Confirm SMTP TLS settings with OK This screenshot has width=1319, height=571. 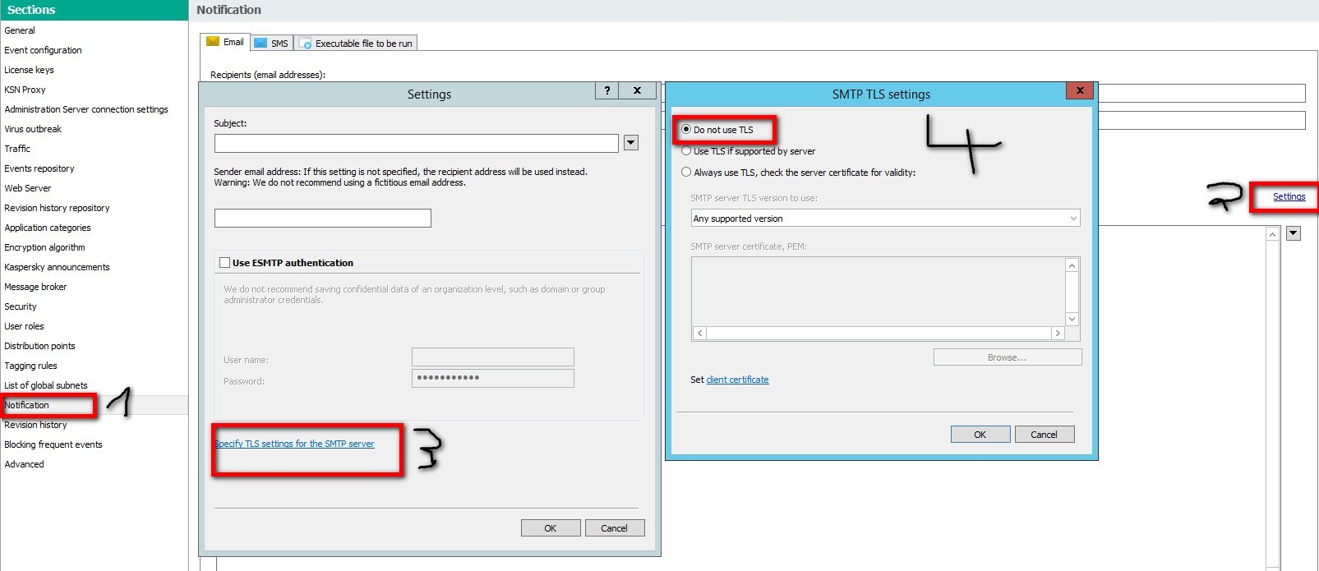(x=980, y=435)
